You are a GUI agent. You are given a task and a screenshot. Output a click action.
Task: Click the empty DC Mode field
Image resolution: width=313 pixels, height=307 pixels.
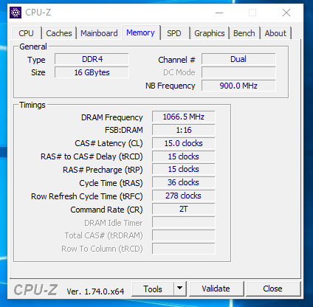238,72
